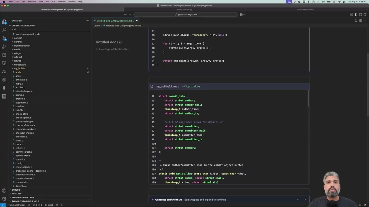Close the Generate draft with AI banner
The height and width of the screenshot is (207, 369).
click(305, 200)
